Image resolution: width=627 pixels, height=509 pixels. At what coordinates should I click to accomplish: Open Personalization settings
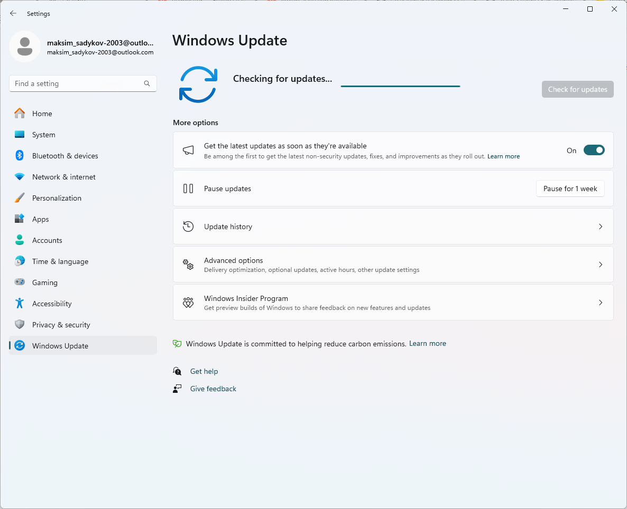[x=83, y=198]
